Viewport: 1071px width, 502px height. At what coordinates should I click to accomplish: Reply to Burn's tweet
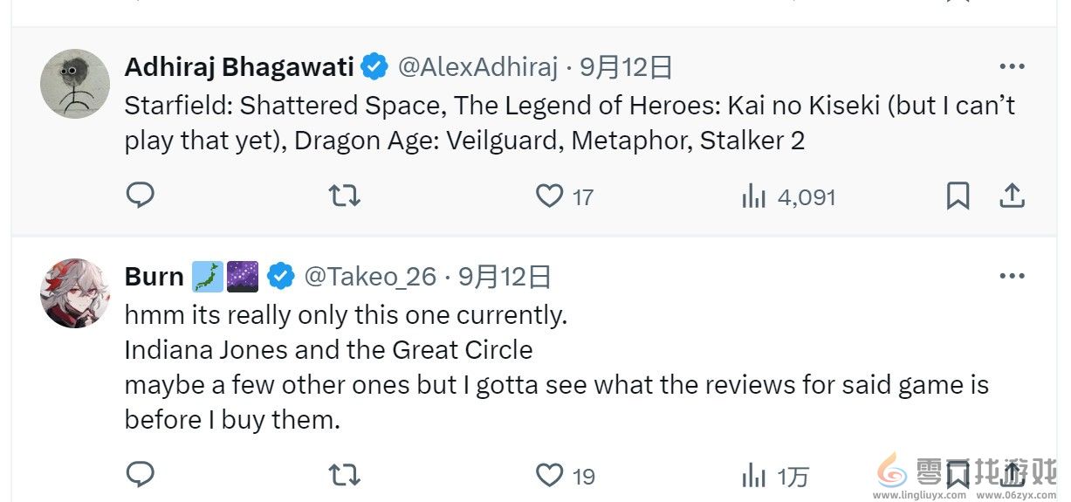[140, 475]
